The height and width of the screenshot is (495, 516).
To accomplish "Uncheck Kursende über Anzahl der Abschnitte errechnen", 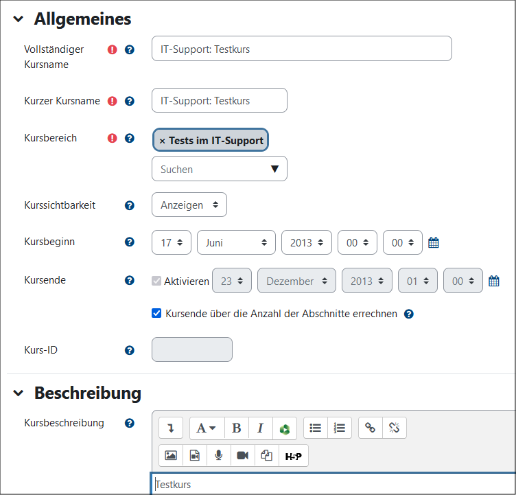I will point(156,314).
